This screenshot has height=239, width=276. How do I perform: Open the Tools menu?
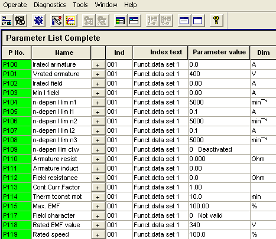80,5
